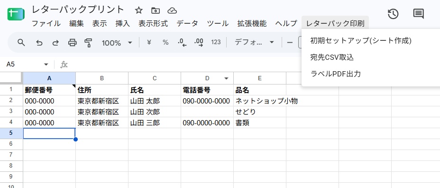
Task: Select column A header
Action: click(x=49, y=78)
